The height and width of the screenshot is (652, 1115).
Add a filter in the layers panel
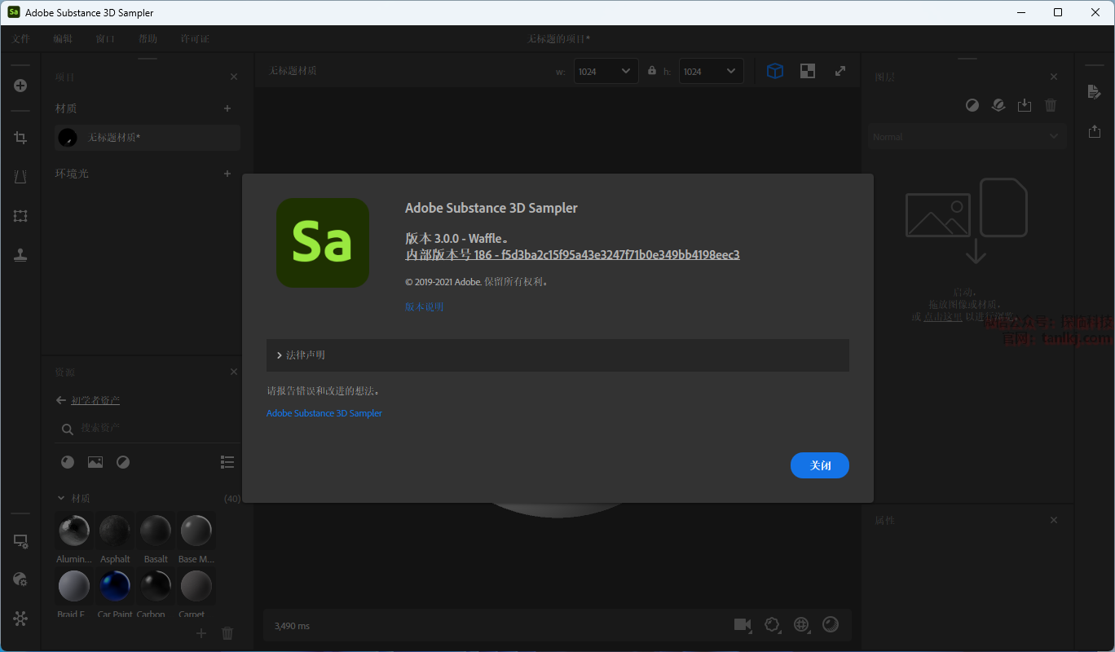tap(972, 105)
